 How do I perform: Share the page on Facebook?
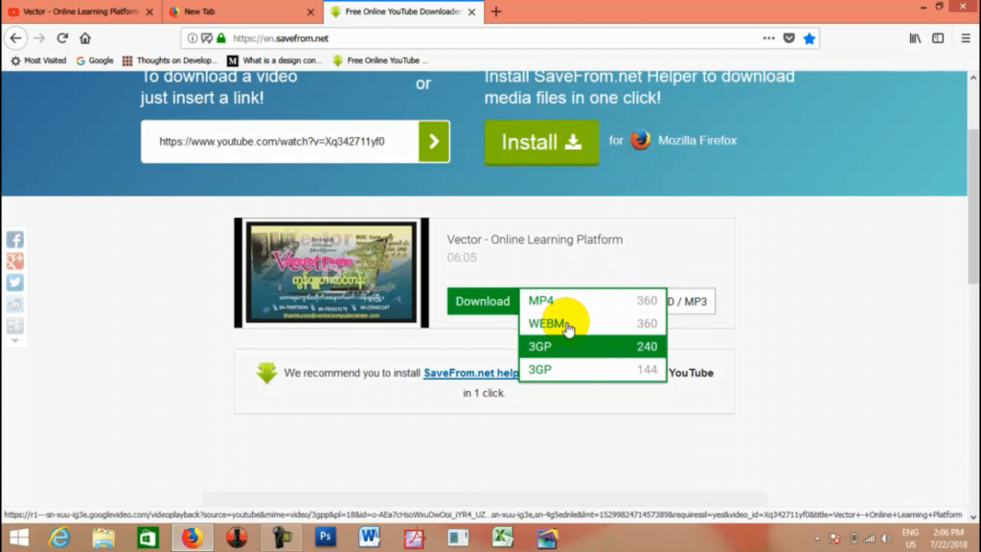coord(15,240)
